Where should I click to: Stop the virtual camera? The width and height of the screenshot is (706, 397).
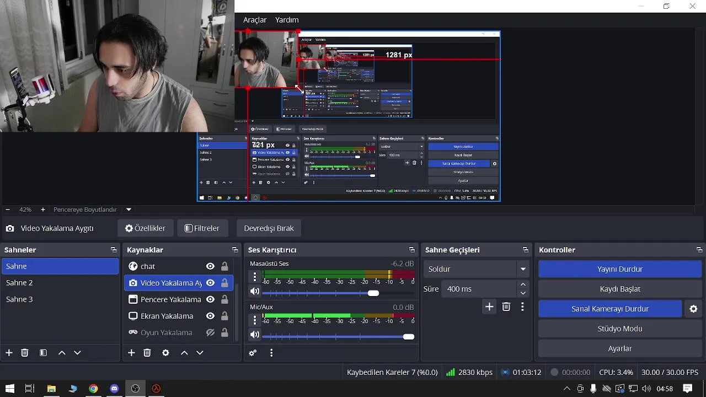click(x=610, y=309)
